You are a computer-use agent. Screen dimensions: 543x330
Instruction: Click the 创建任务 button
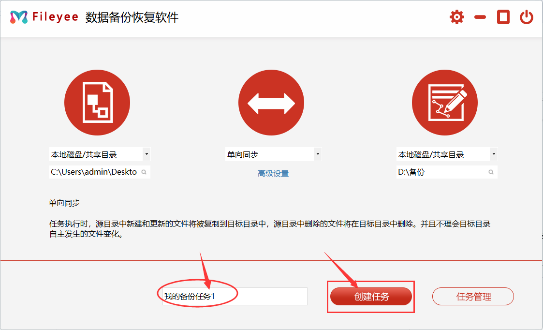pos(370,296)
